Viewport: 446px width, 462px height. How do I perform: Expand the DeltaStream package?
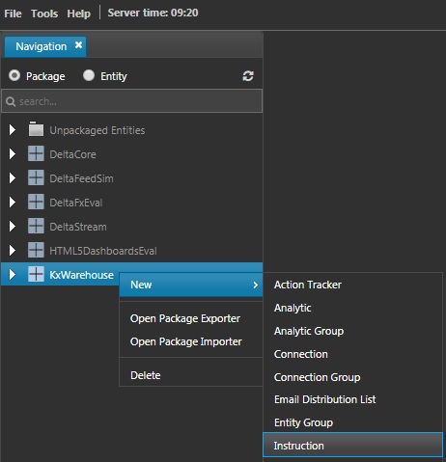coord(13,226)
